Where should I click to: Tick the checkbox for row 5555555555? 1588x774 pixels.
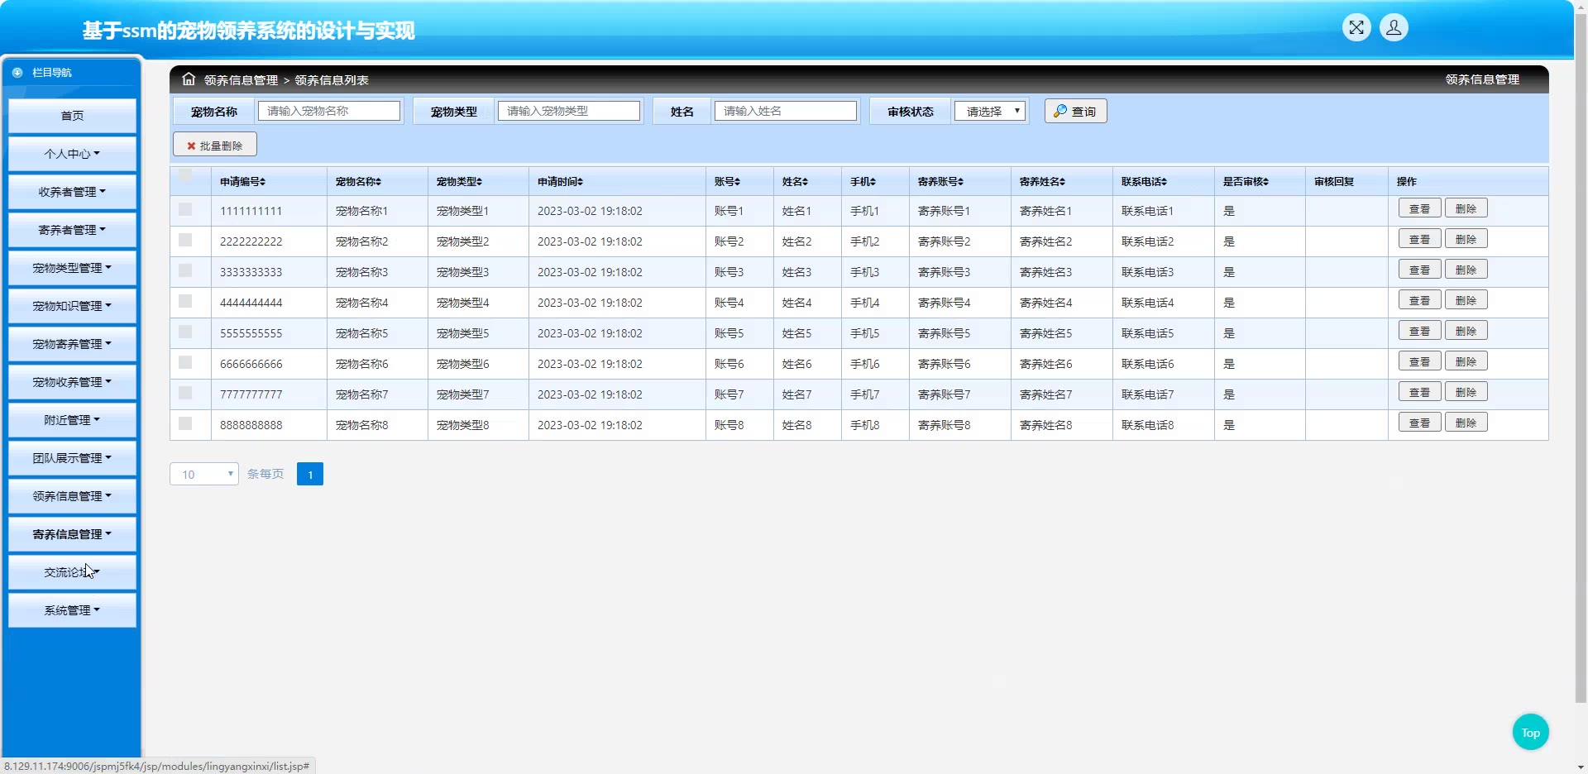coord(185,332)
